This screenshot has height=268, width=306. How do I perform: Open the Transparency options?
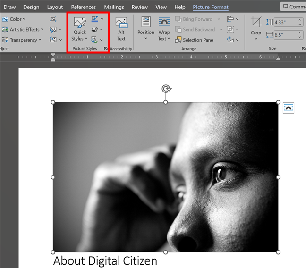(x=21, y=40)
